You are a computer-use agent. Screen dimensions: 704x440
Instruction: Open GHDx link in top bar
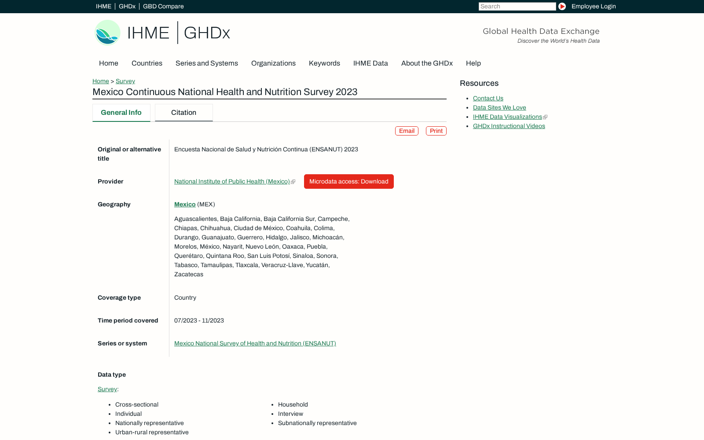(127, 6)
